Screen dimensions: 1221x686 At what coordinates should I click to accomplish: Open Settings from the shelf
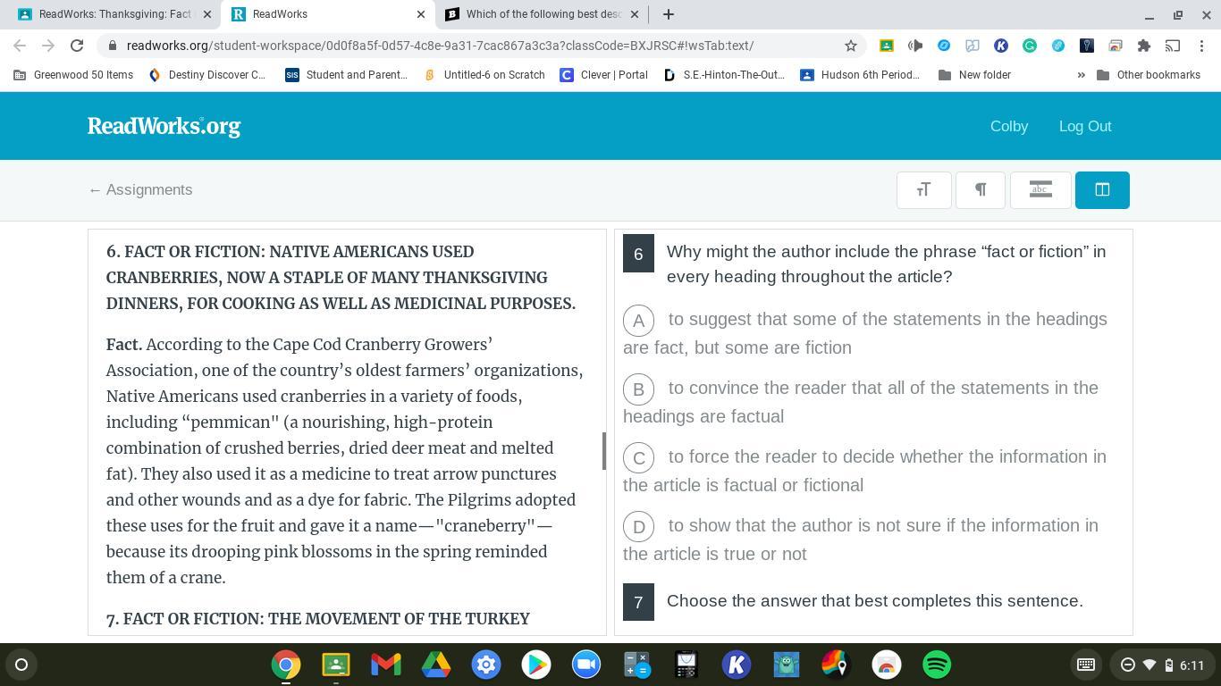pyautogui.click(x=486, y=665)
